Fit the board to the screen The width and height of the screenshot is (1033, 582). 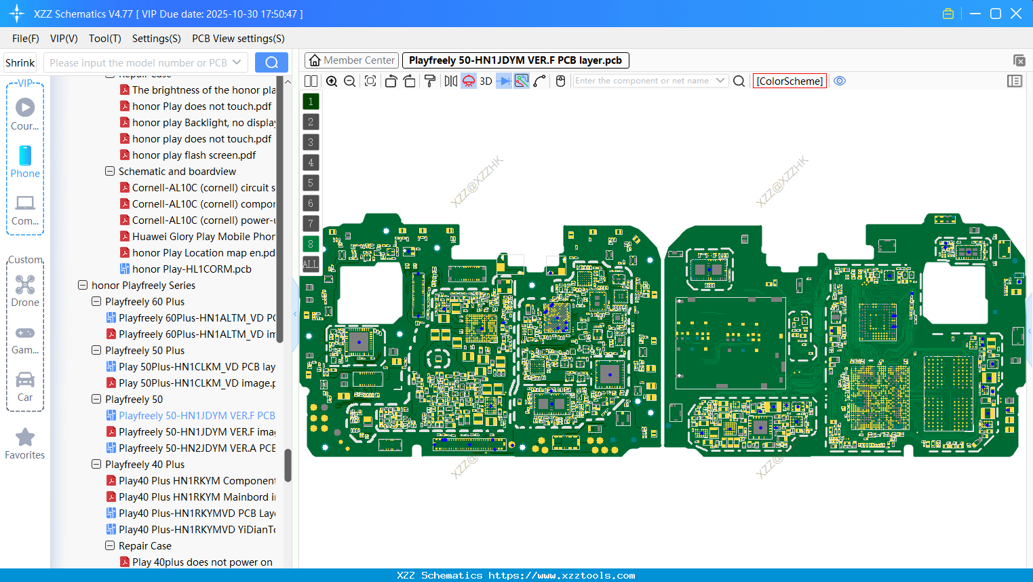click(370, 81)
